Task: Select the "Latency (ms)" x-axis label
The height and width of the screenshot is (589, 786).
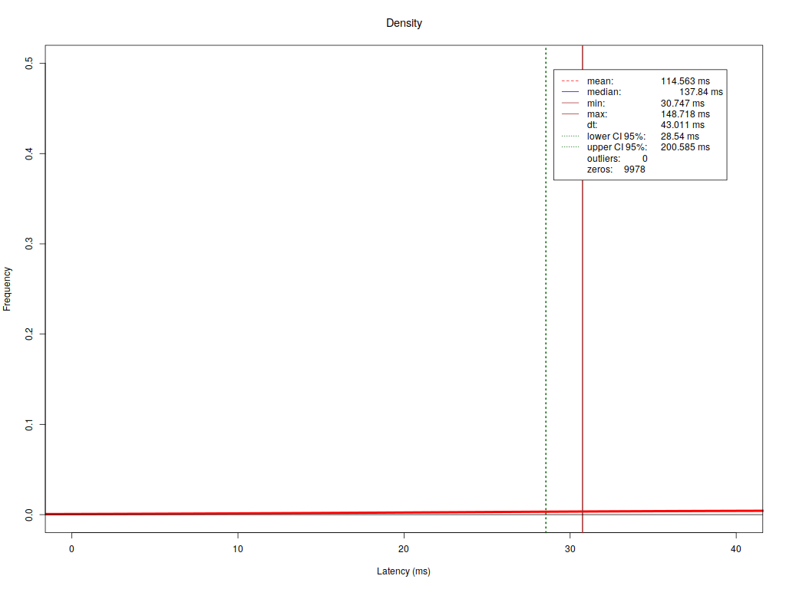Action: click(x=404, y=571)
